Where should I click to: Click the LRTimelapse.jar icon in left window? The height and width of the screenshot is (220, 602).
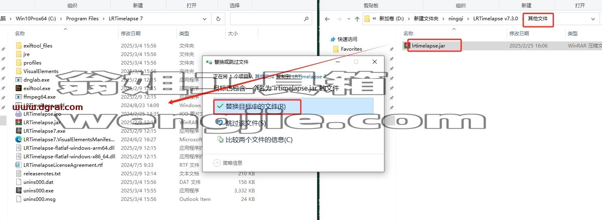point(18,122)
